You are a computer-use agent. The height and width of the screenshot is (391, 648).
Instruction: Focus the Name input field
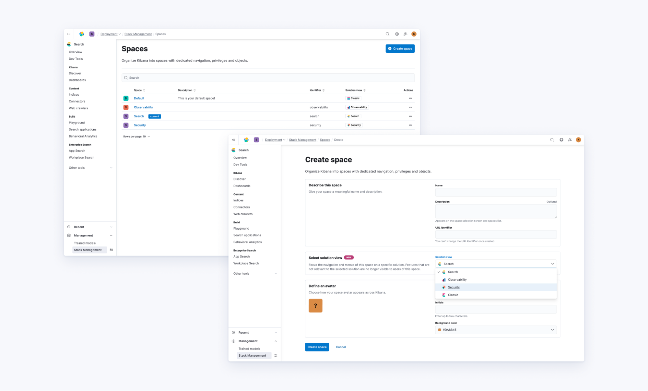click(x=496, y=192)
